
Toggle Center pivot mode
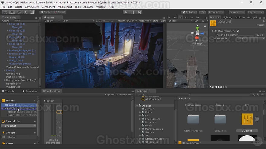(x=46, y=12)
